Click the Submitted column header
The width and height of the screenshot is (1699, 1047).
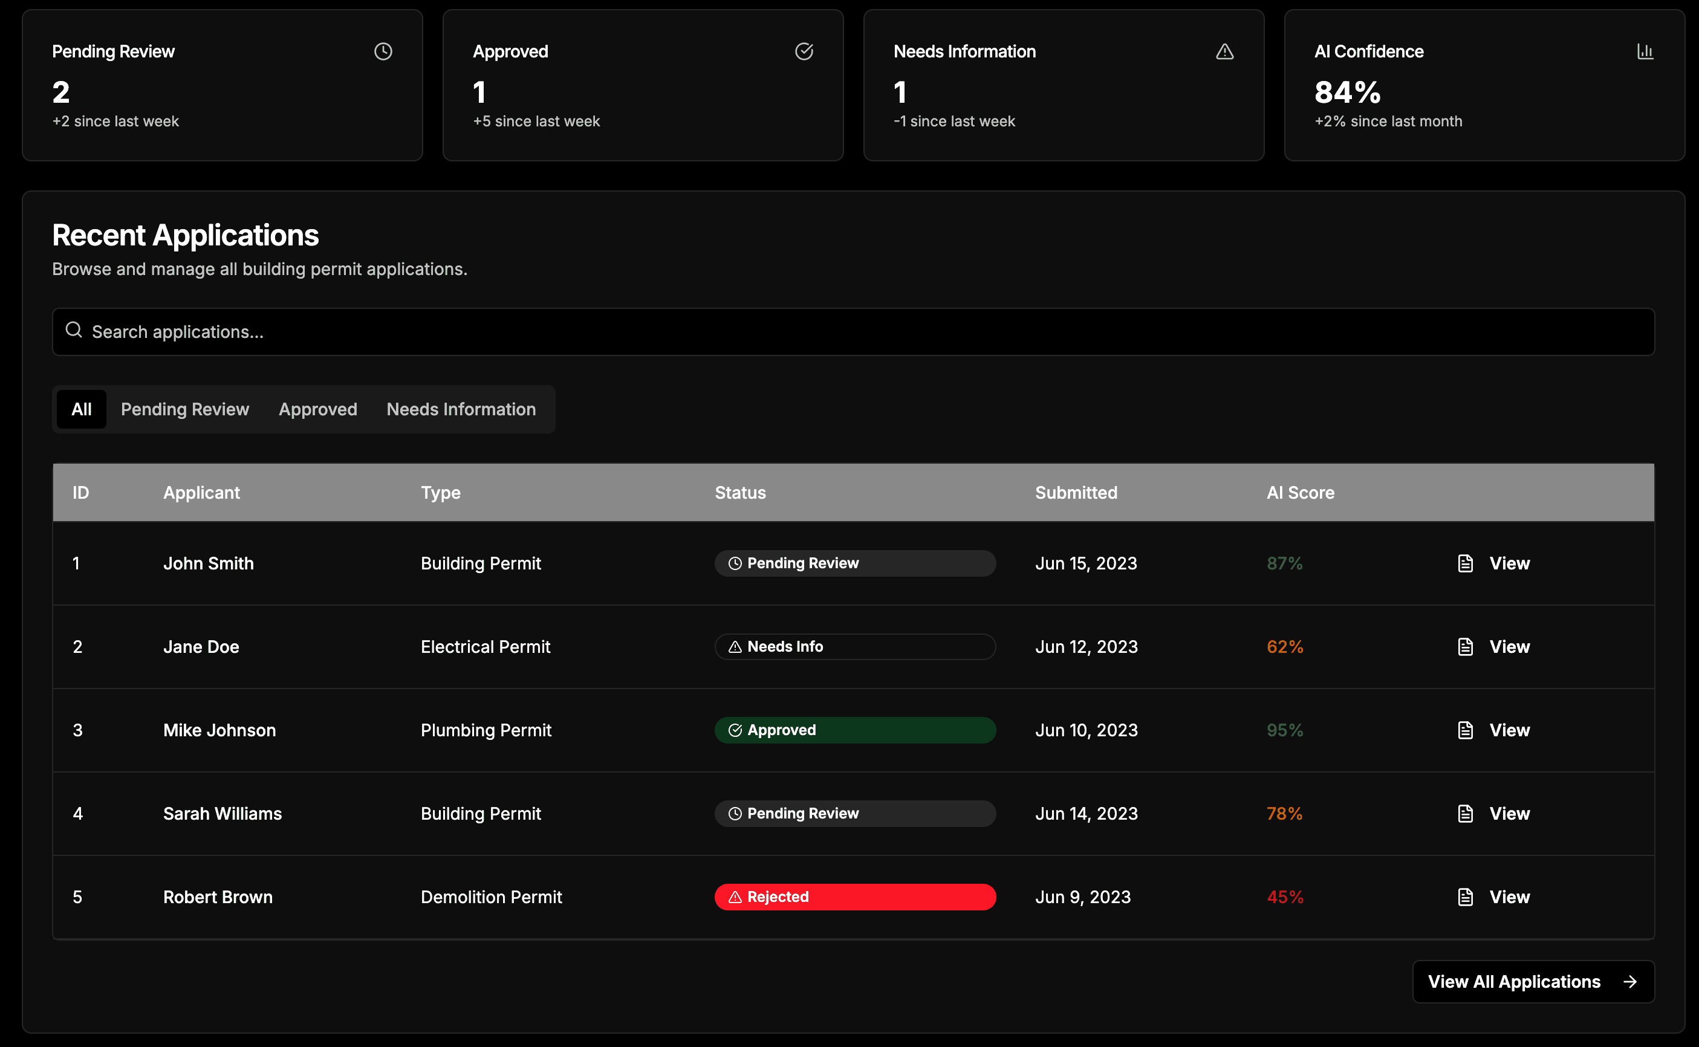point(1076,492)
